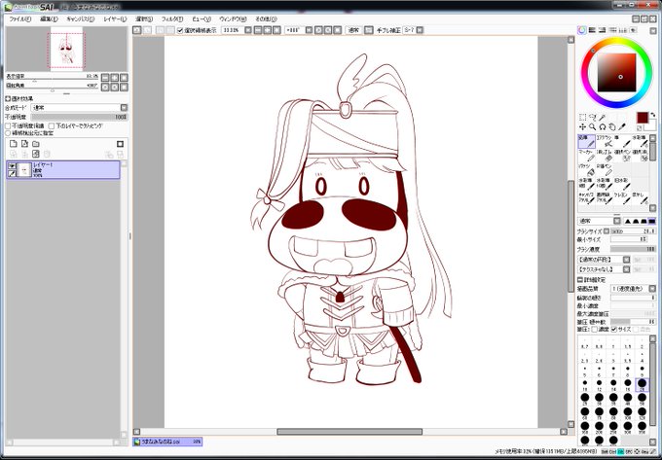662x460 pixels.
Task: Click the transparent color toggle icon
Action: [640, 127]
